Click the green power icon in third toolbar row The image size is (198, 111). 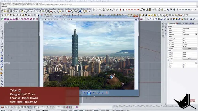point(2,19)
